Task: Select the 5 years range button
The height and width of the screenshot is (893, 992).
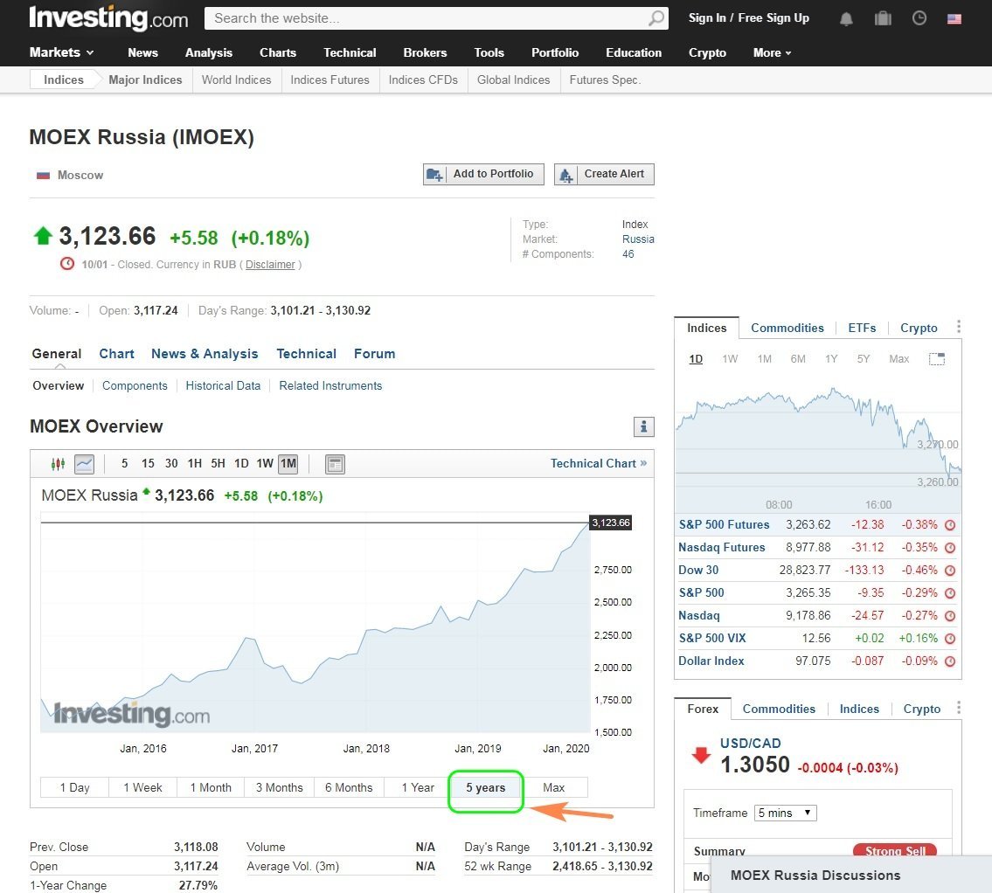Action: (485, 787)
